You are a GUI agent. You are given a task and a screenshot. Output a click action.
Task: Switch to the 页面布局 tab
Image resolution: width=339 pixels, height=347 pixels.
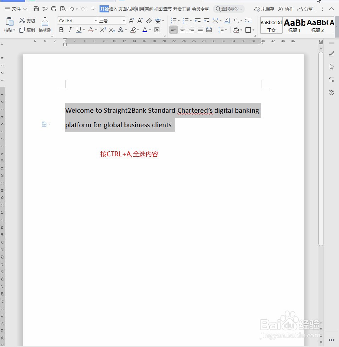click(127, 9)
